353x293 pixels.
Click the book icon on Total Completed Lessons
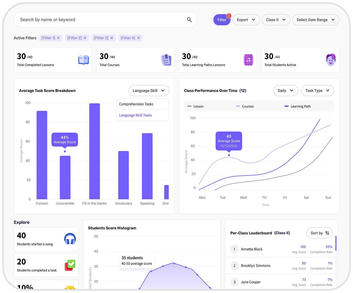coord(83,60)
